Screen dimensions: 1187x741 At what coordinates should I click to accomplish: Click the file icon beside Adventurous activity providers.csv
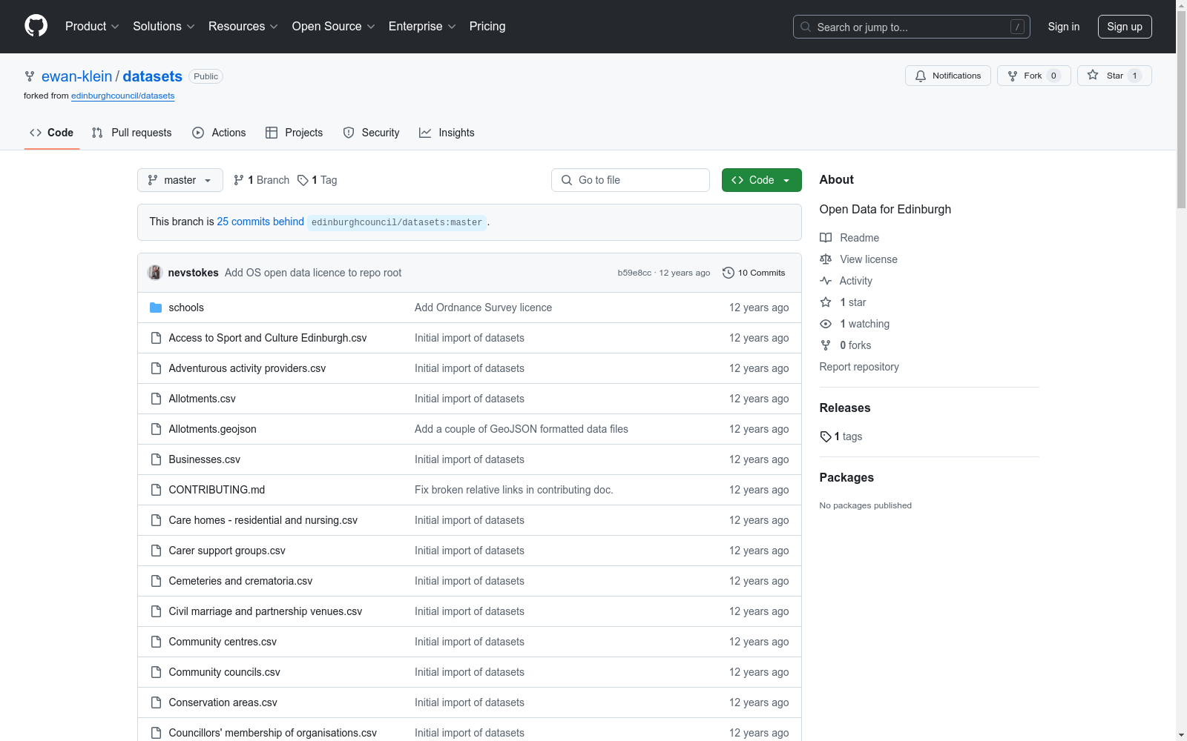(156, 368)
